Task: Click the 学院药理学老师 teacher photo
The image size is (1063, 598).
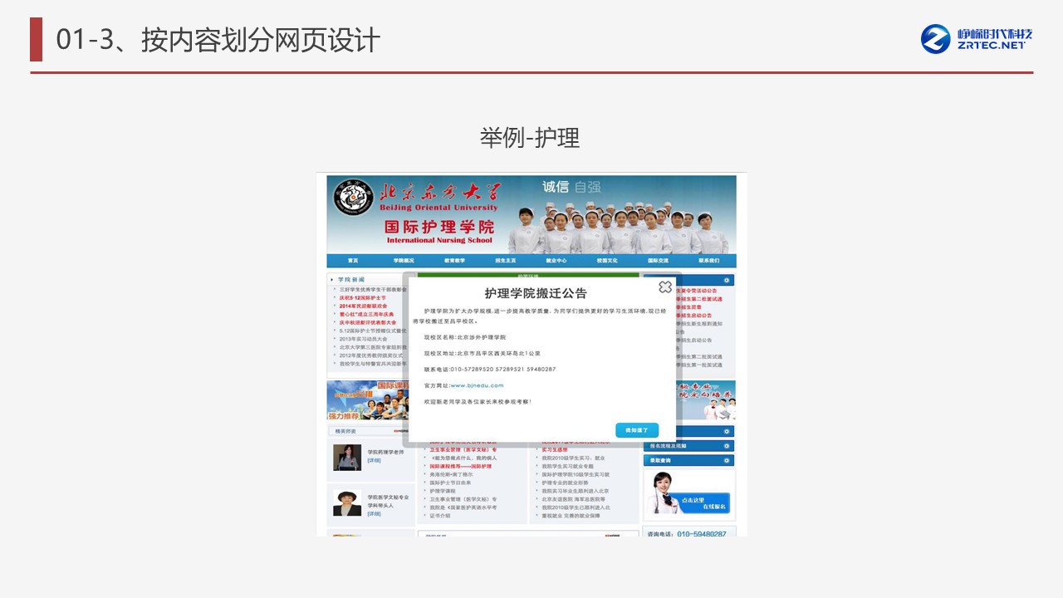Action: [x=347, y=458]
